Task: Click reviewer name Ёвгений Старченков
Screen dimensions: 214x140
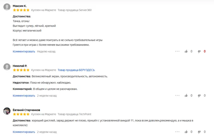Action: point(26,110)
